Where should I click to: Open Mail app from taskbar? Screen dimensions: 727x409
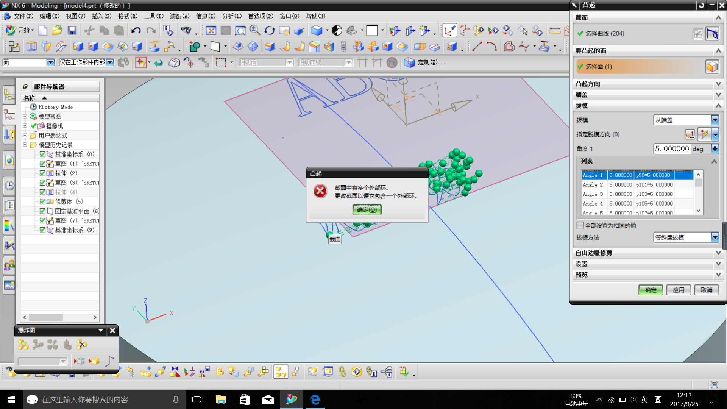click(268, 400)
